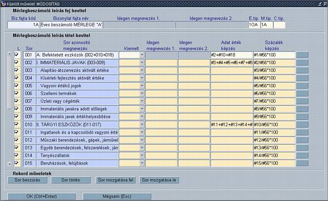Click the Százalék képzés cell #1/#56*100
Image resolution: width=328 pixels, height=201 pixels.
(x=274, y=55)
